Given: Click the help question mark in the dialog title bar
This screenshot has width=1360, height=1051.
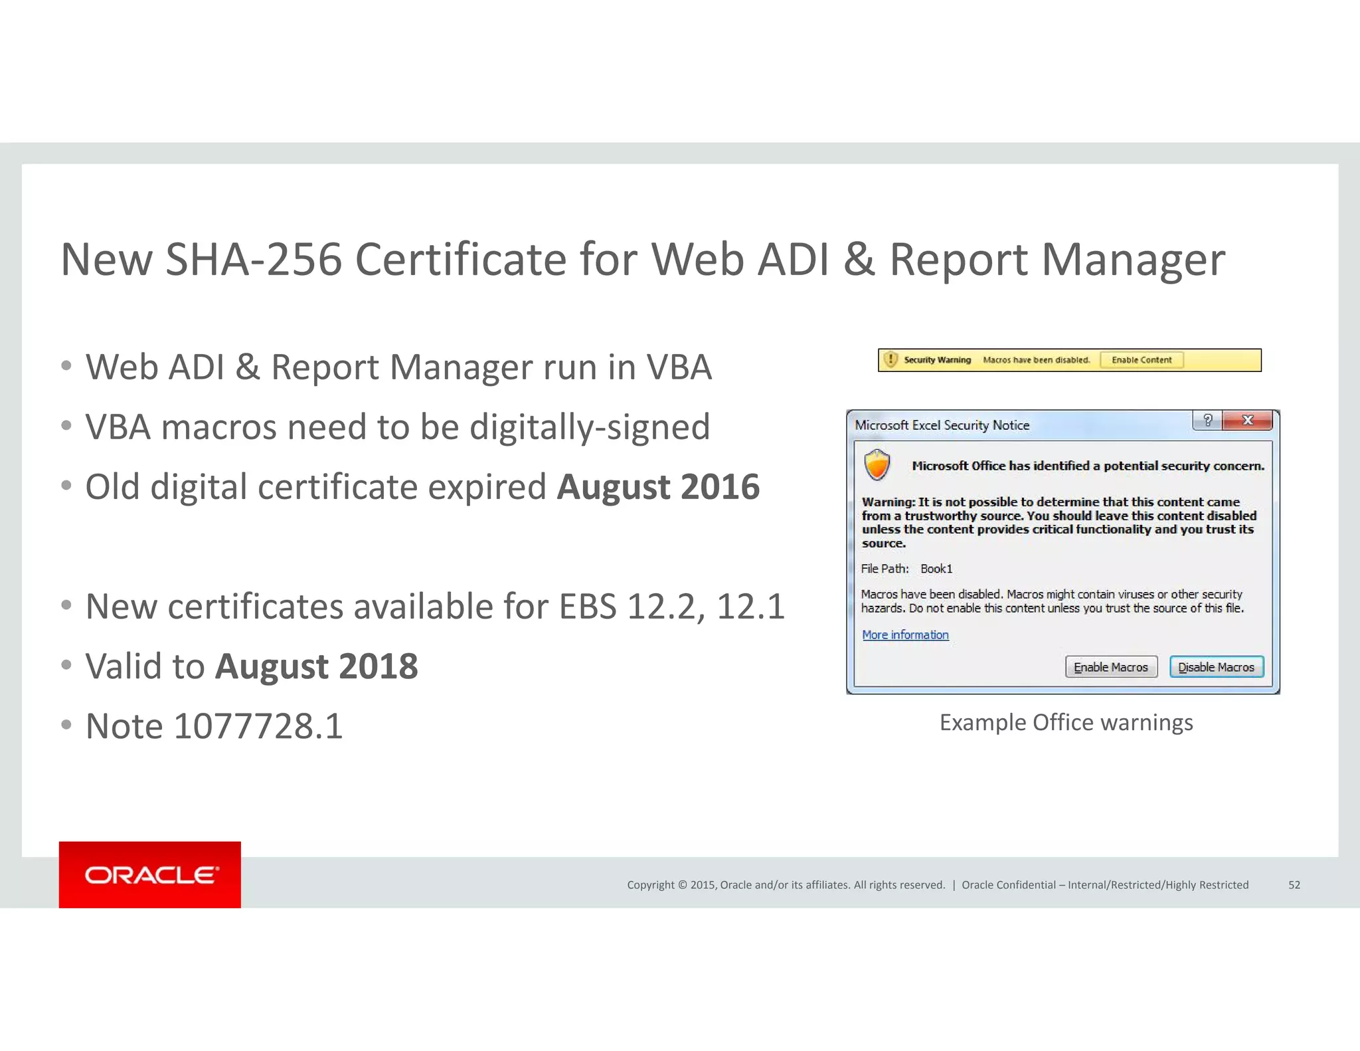Looking at the screenshot, I should tap(1207, 420).
